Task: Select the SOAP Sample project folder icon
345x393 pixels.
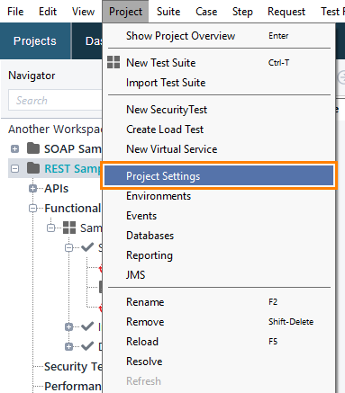Action: coord(33,148)
